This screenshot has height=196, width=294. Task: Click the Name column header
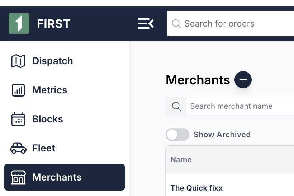click(181, 160)
